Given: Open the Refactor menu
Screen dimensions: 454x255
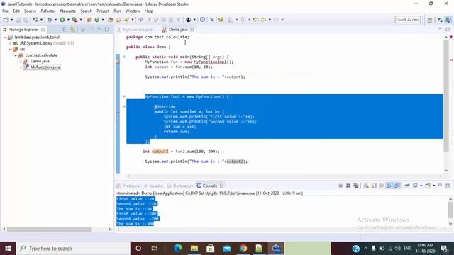Looking at the screenshot, I should click(x=48, y=11).
